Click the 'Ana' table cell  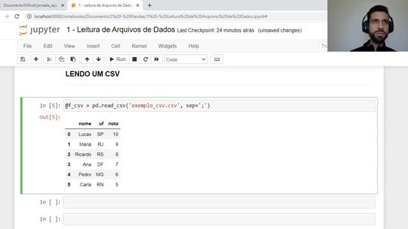coord(87,165)
